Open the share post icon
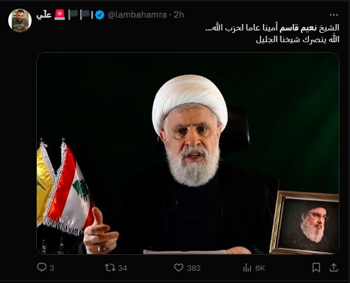The height and width of the screenshot is (283, 350). click(334, 267)
